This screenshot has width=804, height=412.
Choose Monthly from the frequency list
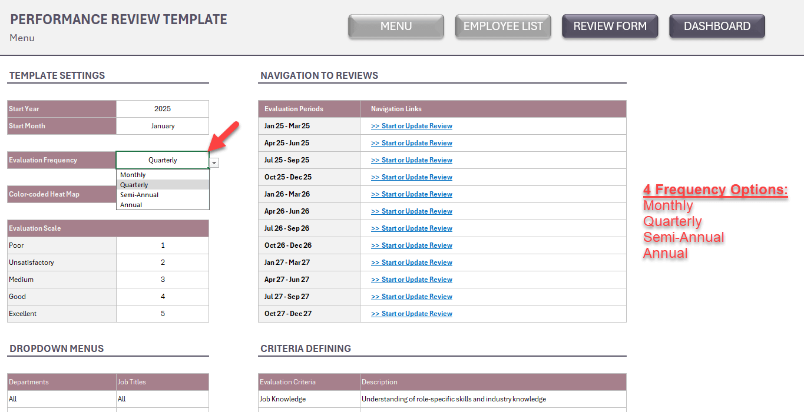point(163,175)
